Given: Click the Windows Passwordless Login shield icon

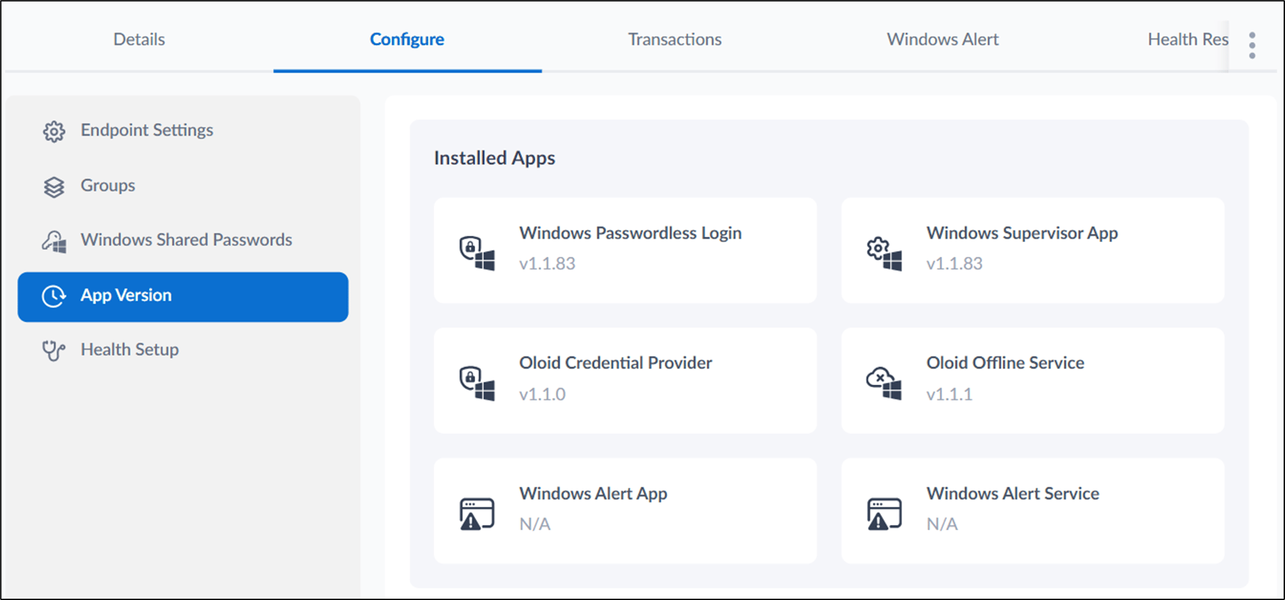Looking at the screenshot, I should click(x=477, y=253).
